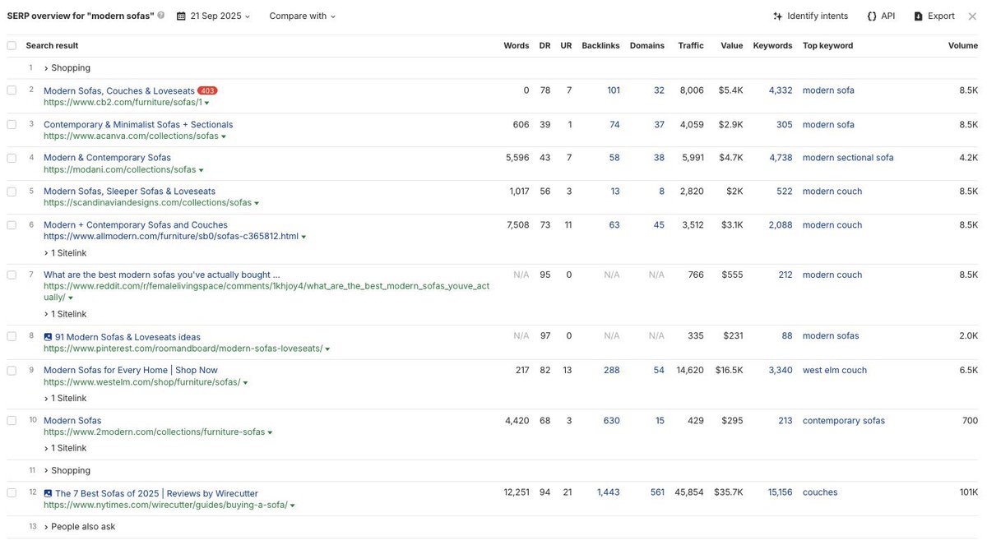Open Modern Sofas for Every Home title link
This screenshot has height=545, width=987.
click(131, 371)
